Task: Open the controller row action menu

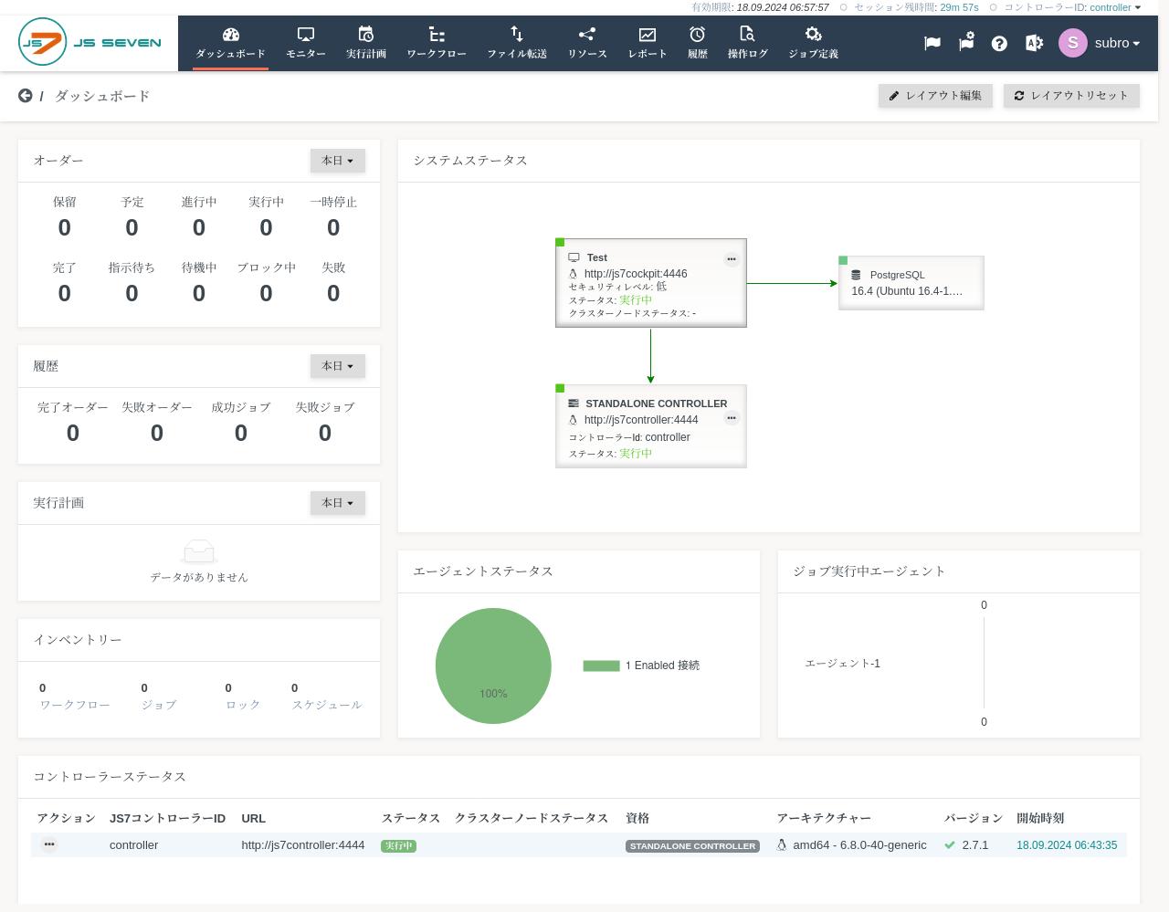Action: point(49,844)
